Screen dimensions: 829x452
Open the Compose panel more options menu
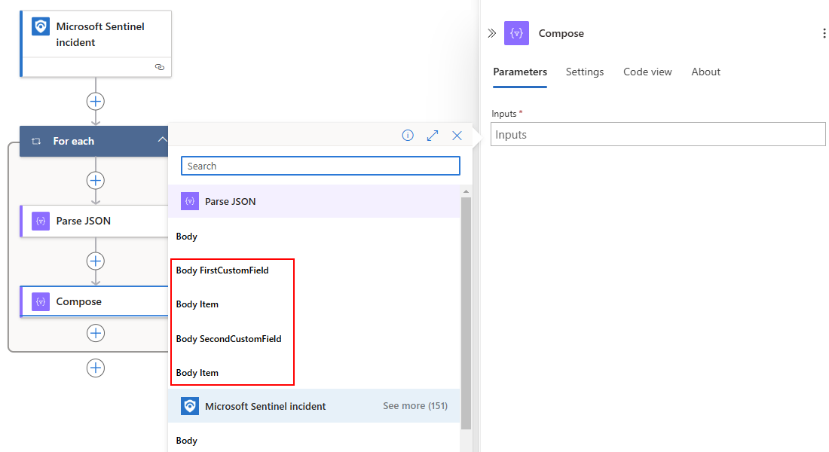[x=824, y=33]
